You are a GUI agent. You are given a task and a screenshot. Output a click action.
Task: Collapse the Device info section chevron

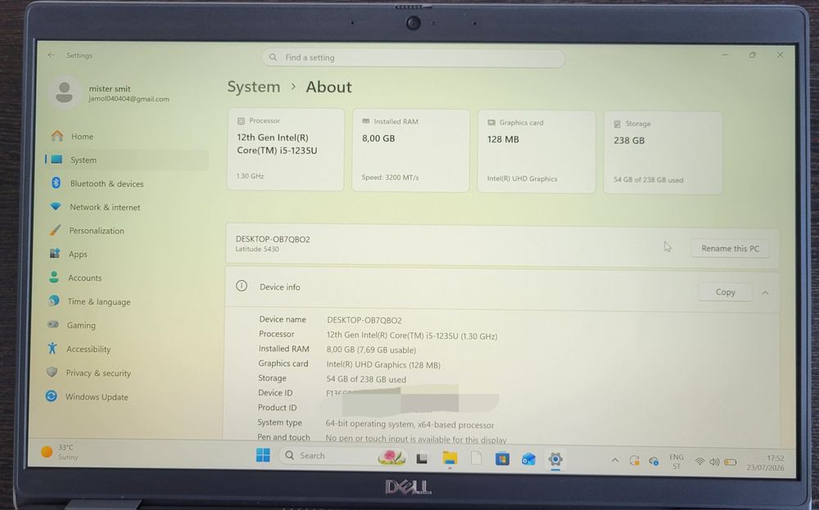pyautogui.click(x=765, y=293)
